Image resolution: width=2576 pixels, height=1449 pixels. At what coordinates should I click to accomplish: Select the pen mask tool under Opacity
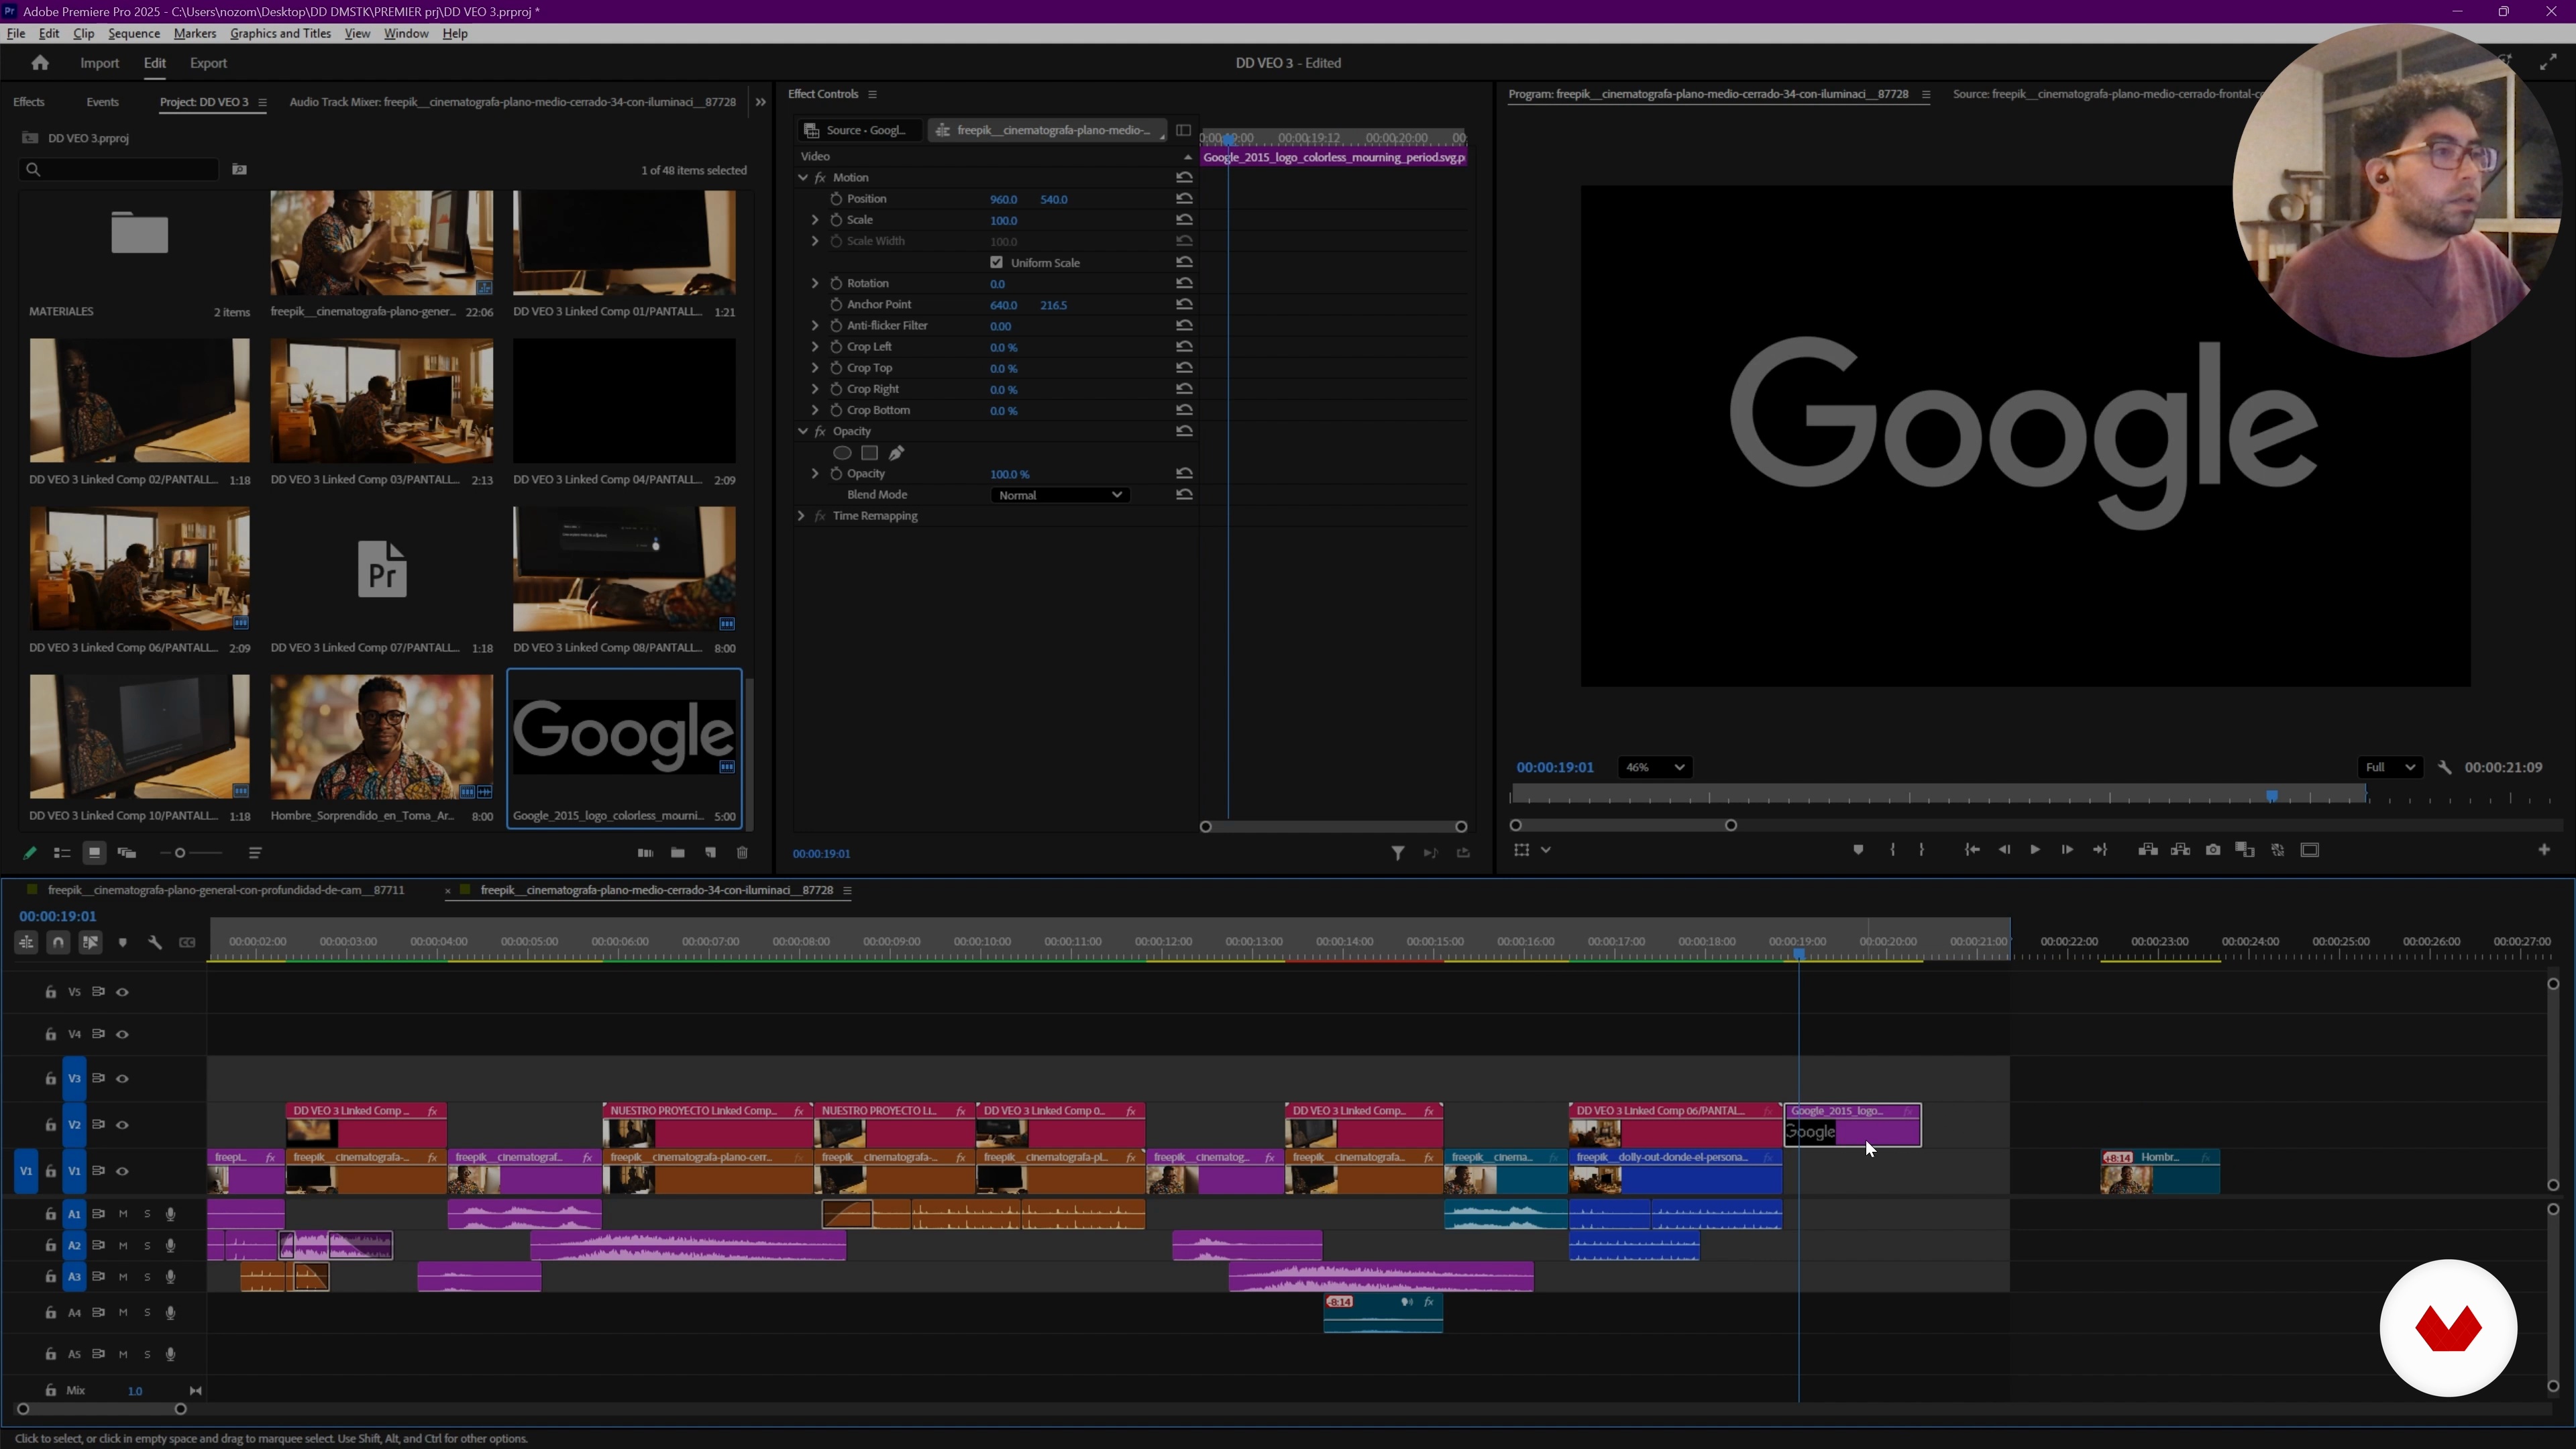(897, 453)
